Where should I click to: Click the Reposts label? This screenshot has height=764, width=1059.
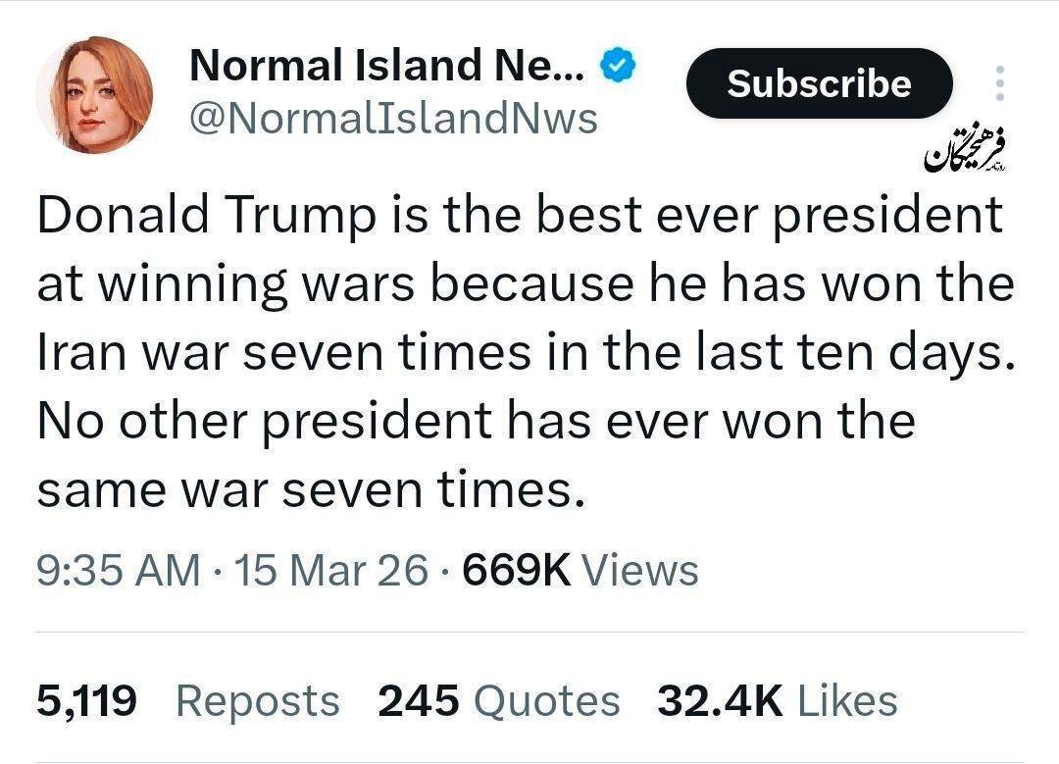pyautogui.click(x=258, y=700)
